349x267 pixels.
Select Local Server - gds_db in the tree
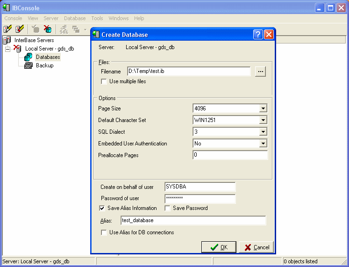50,49
